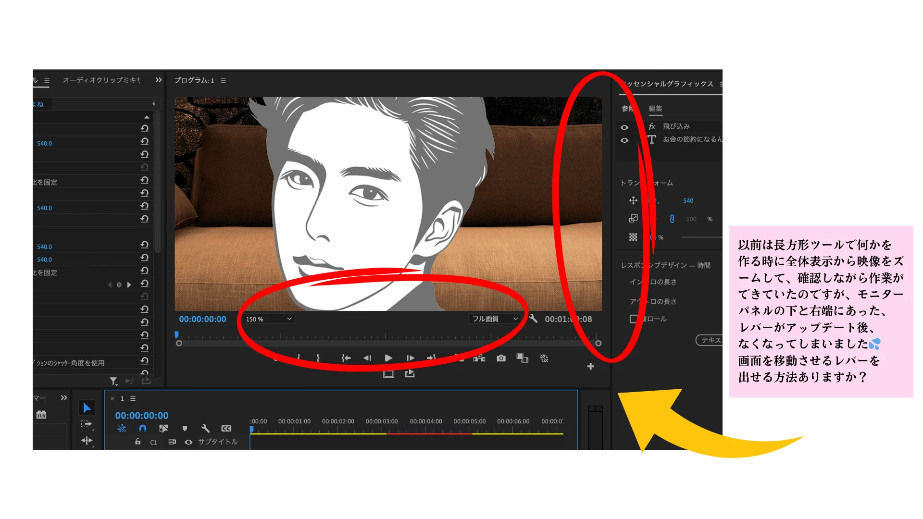Click the Play button in Program monitor
Image resolution: width=923 pixels, height=519 pixels.
point(388,358)
